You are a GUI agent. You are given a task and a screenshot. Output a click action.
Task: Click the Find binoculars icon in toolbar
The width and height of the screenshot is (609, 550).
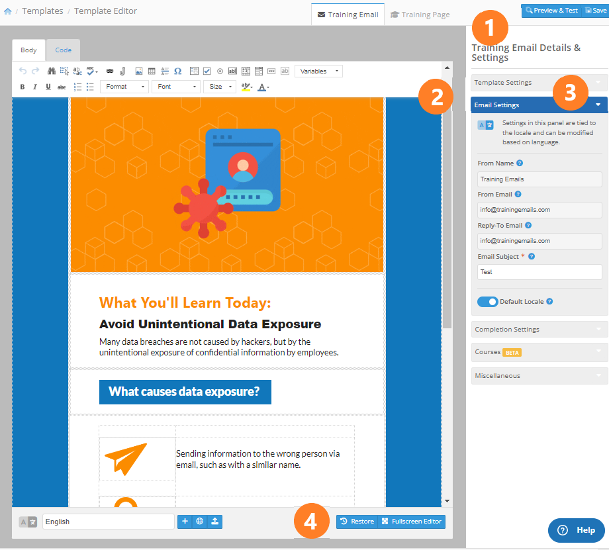pyautogui.click(x=51, y=71)
